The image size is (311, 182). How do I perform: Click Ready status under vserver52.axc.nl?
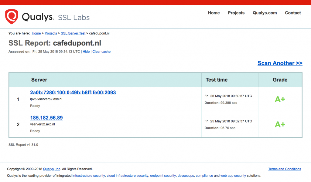[x=35, y=131]
